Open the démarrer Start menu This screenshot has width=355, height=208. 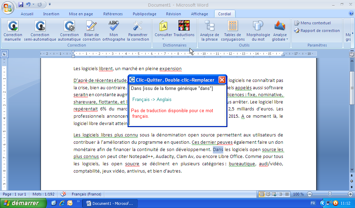23,203
